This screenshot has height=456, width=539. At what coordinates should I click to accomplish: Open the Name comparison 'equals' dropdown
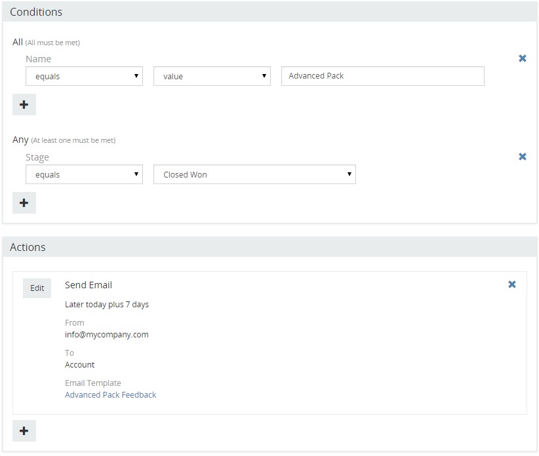click(x=84, y=76)
